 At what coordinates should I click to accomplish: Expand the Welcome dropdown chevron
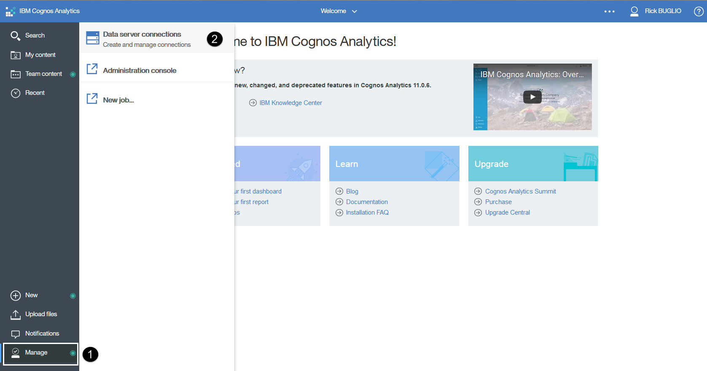tap(355, 11)
